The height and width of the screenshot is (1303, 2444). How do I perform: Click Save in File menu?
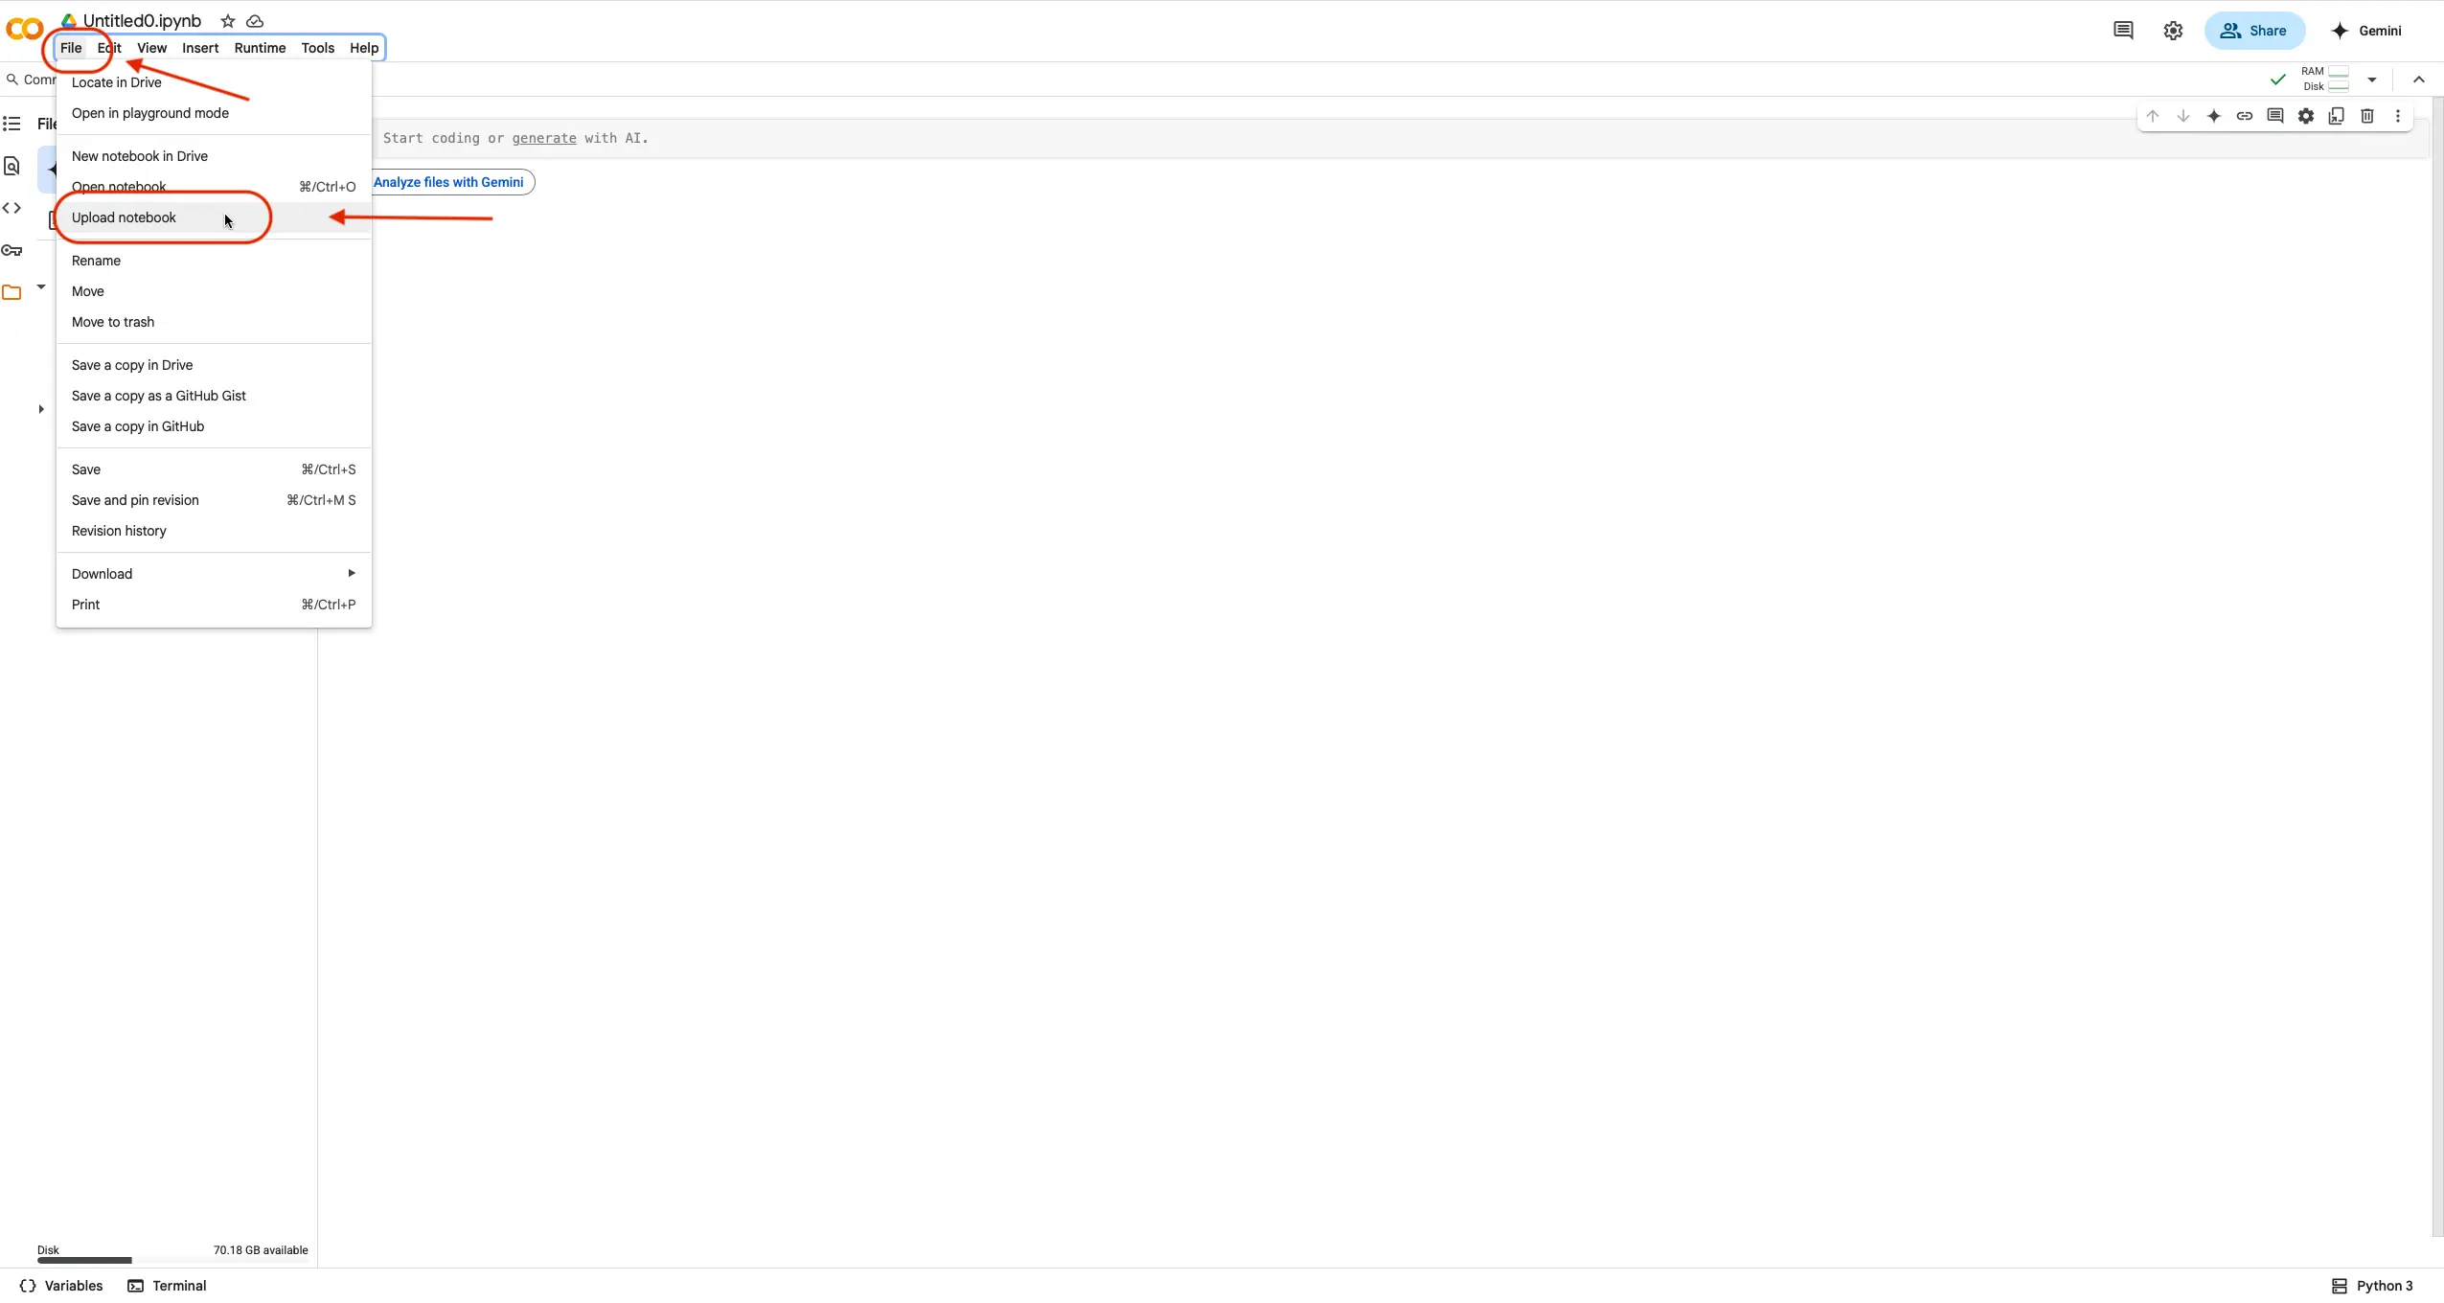pyautogui.click(x=214, y=469)
